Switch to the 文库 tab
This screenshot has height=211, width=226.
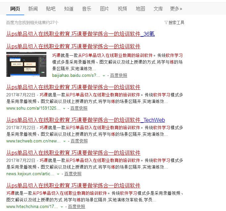tap(158, 9)
